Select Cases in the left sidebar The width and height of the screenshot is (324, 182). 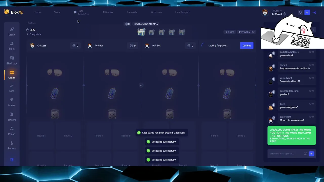(12, 75)
